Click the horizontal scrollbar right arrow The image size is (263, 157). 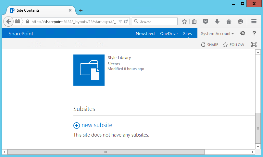click(x=252, y=152)
